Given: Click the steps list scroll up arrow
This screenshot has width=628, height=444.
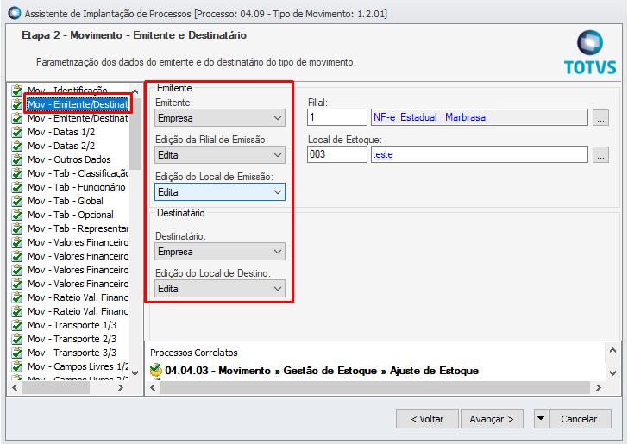Looking at the screenshot, I should point(135,91).
